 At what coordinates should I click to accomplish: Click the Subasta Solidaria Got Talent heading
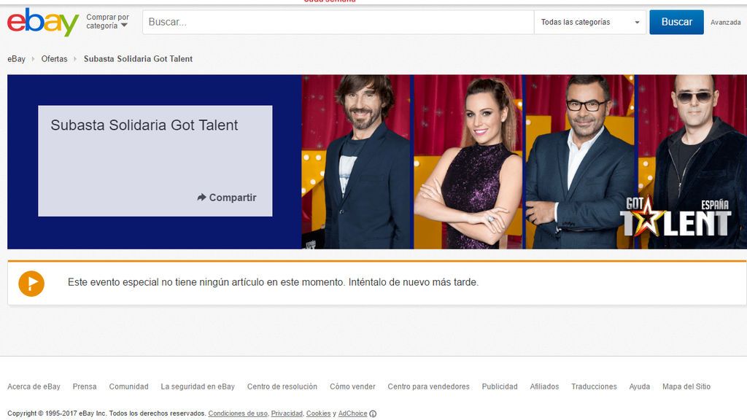click(x=144, y=125)
